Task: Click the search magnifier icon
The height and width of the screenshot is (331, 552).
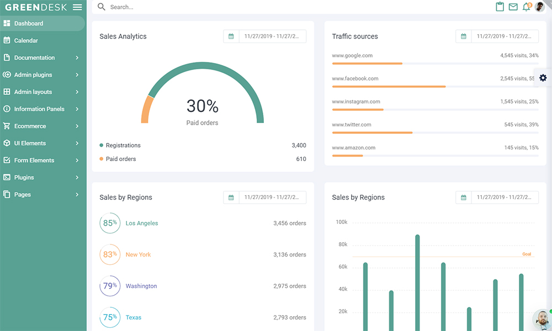Action: coord(100,7)
